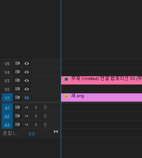Enable voice-over record on track A3
The height and width of the screenshot is (158, 142).
(45, 124)
